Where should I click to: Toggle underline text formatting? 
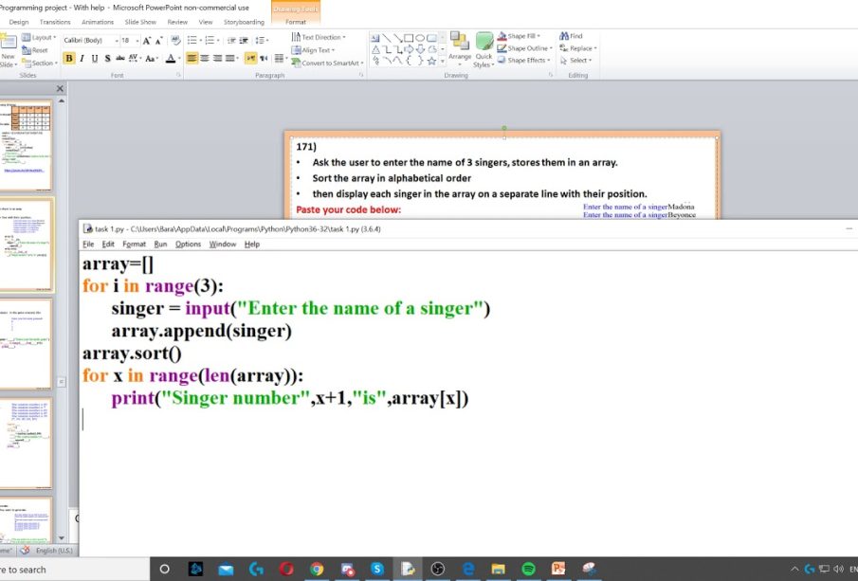click(x=94, y=58)
